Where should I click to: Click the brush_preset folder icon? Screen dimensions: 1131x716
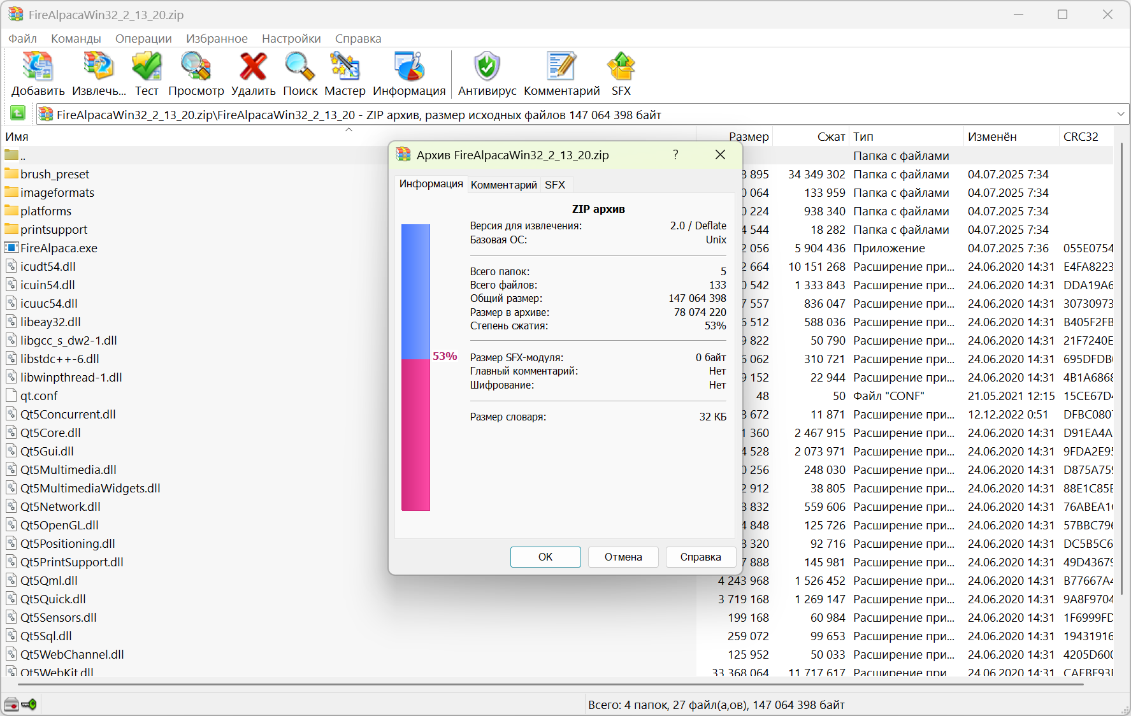[x=11, y=174]
